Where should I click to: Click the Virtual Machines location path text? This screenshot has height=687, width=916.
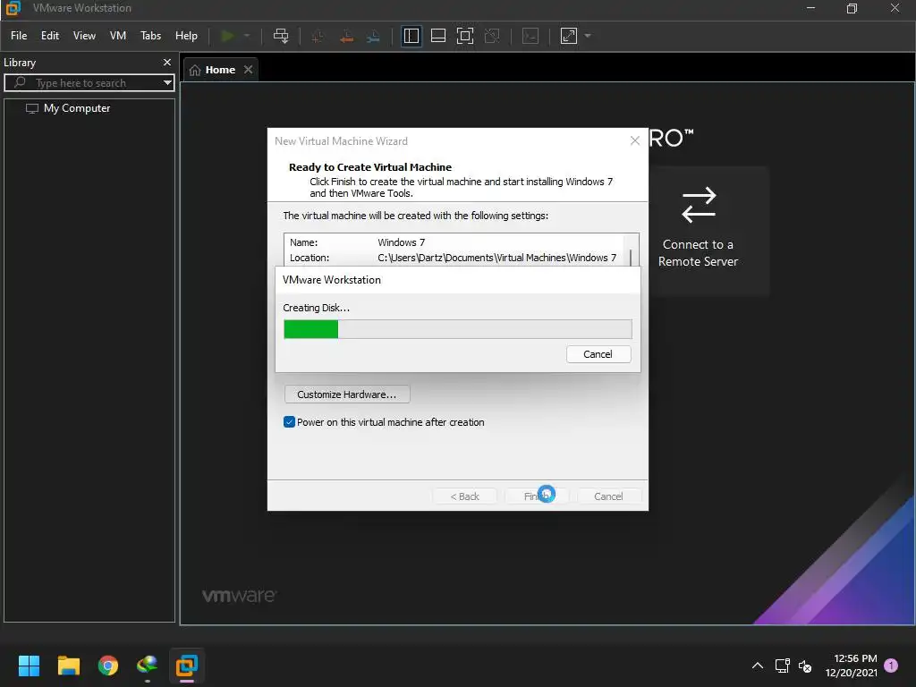click(x=496, y=258)
